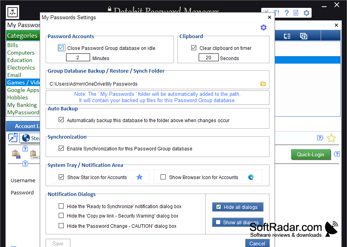Toggle Clear clipboard on timer checkbox
The height and width of the screenshot is (247, 347).
coord(194,48)
